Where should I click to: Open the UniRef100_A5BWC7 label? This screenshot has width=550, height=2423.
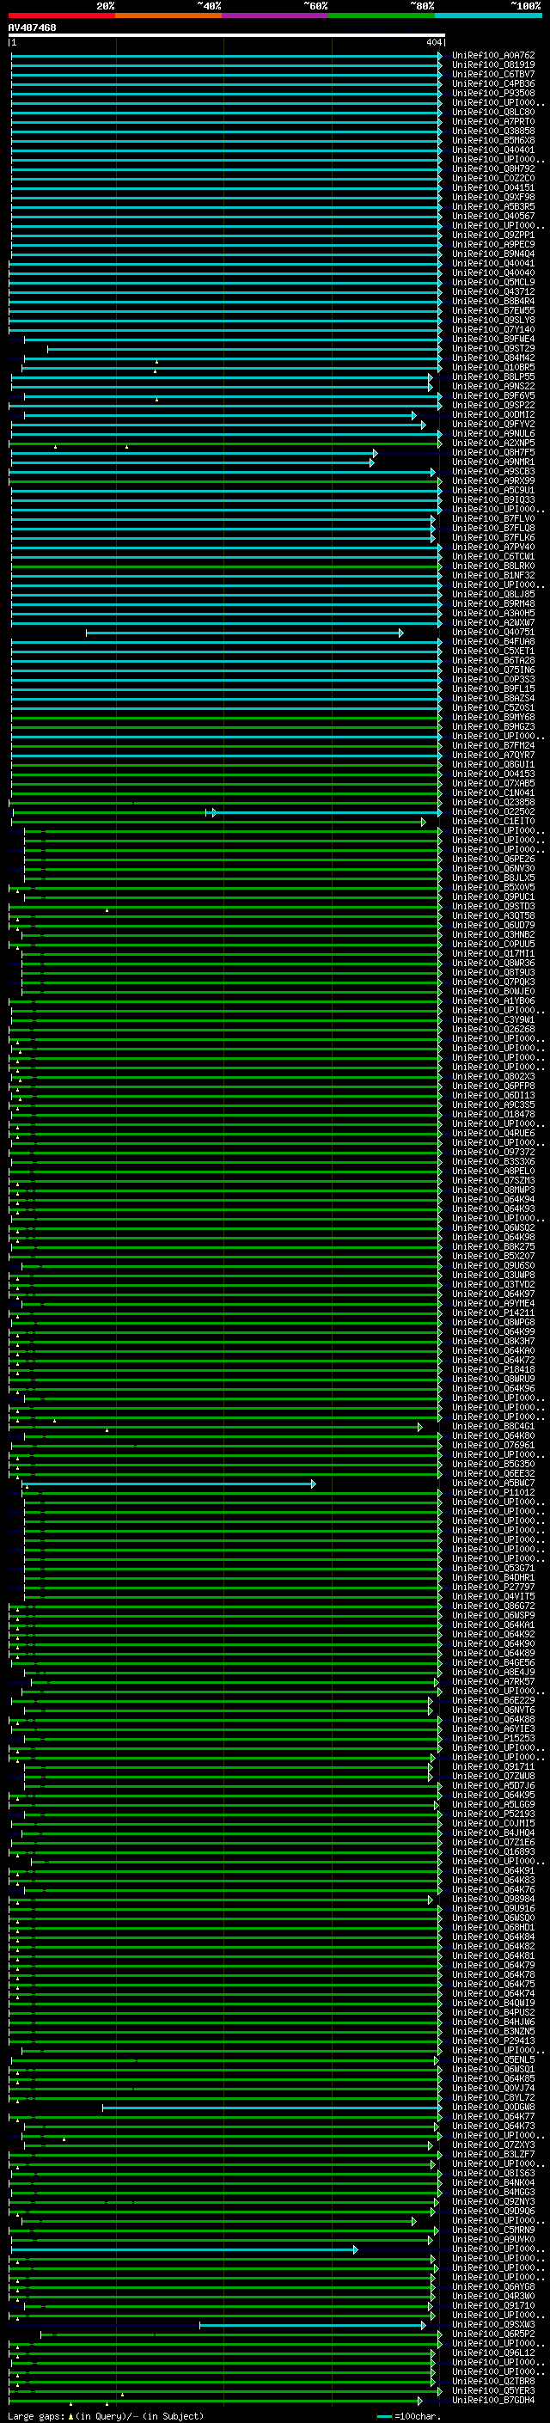(x=492, y=1484)
